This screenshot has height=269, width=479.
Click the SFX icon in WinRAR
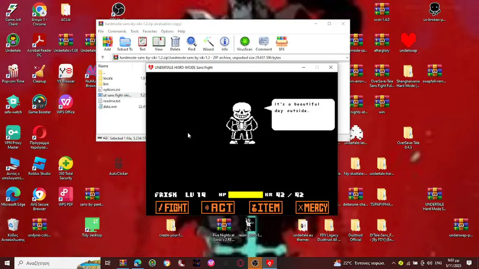click(282, 44)
